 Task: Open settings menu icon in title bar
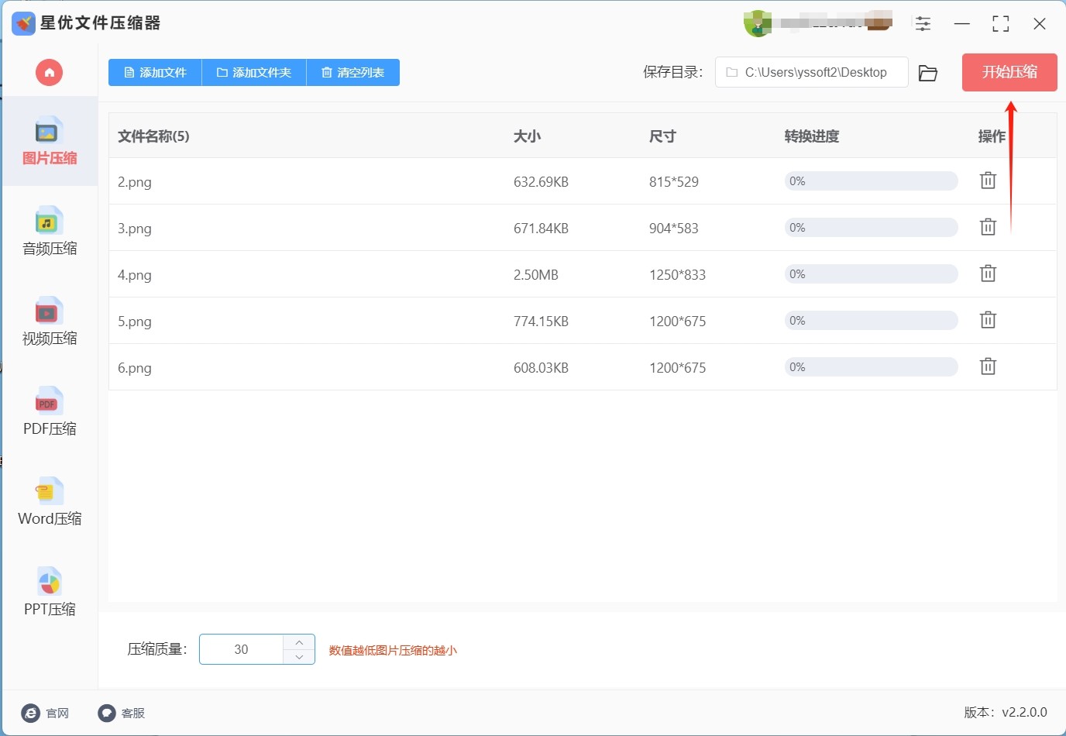923,24
